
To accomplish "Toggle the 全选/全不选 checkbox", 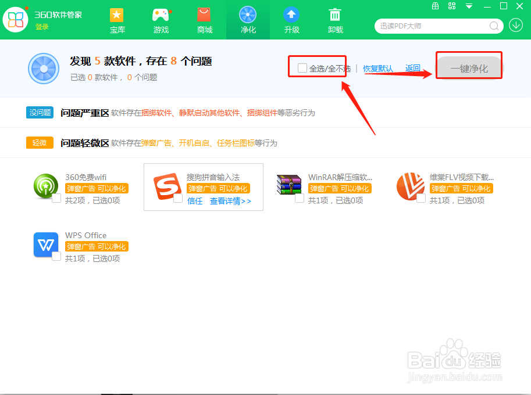I will [302, 68].
